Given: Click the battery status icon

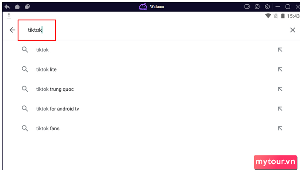Looking at the screenshot, I should coord(282,16).
